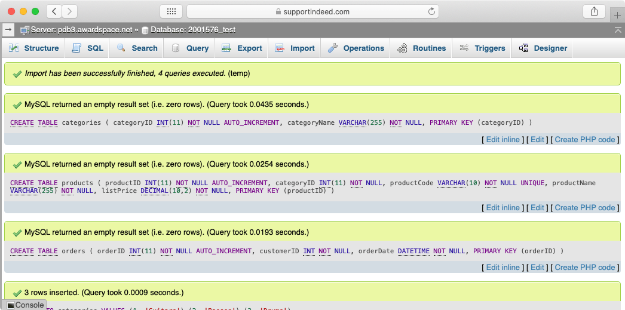This screenshot has width=625, height=310.
Task: Open the Export tab
Action: pos(242,48)
